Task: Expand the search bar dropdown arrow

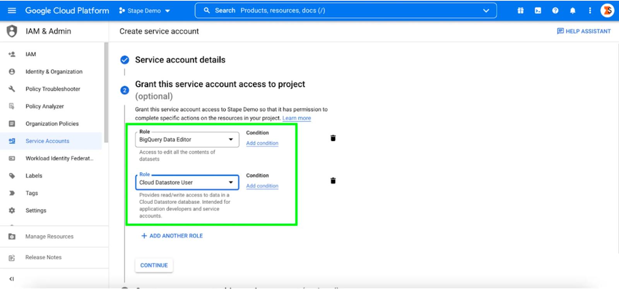Action: [x=486, y=11]
